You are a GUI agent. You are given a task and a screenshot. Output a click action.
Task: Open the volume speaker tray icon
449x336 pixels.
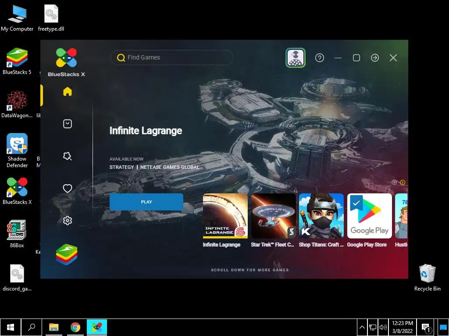click(383, 327)
